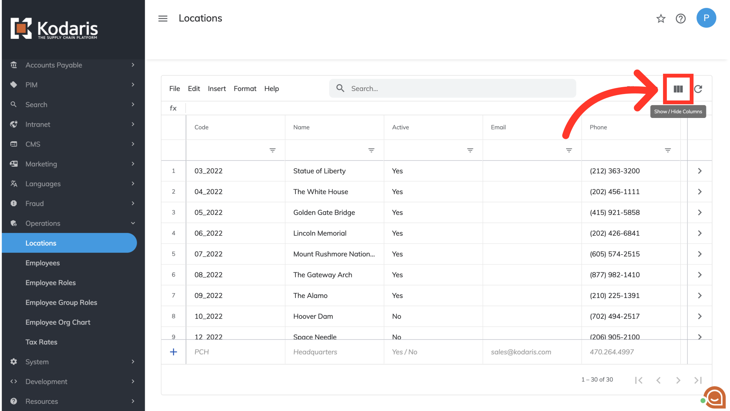The width and height of the screenshot is (730, 411).
Task: Click the filter icon under Phone column
Action: (x=668, y=150)
